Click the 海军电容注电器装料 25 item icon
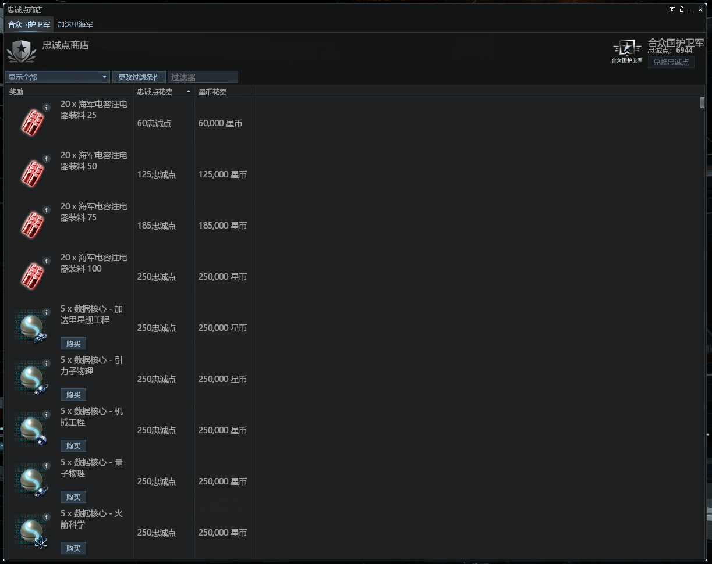The width and height of the screenshot is (712, 564). pos(32,123)
